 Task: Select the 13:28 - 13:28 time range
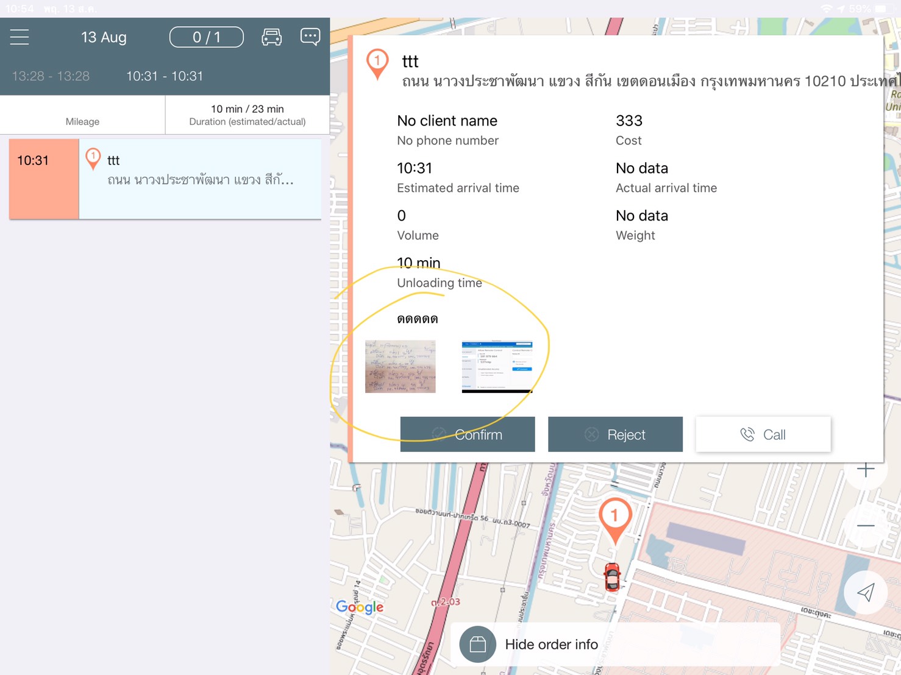click(x=51, y=76)
